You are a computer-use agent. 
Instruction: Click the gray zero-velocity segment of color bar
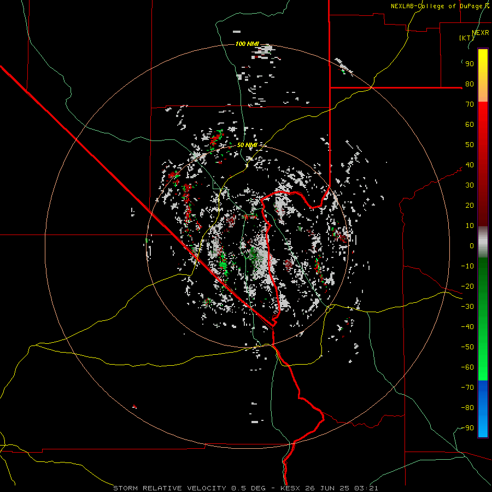click(x=483, y=242)
